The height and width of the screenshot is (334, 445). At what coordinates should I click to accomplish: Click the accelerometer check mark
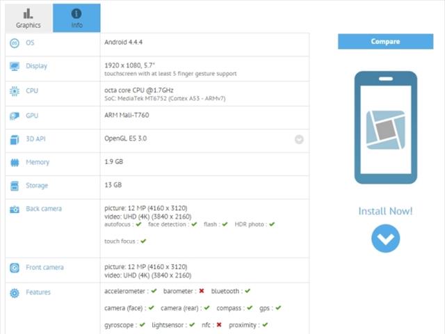[154, 291]
